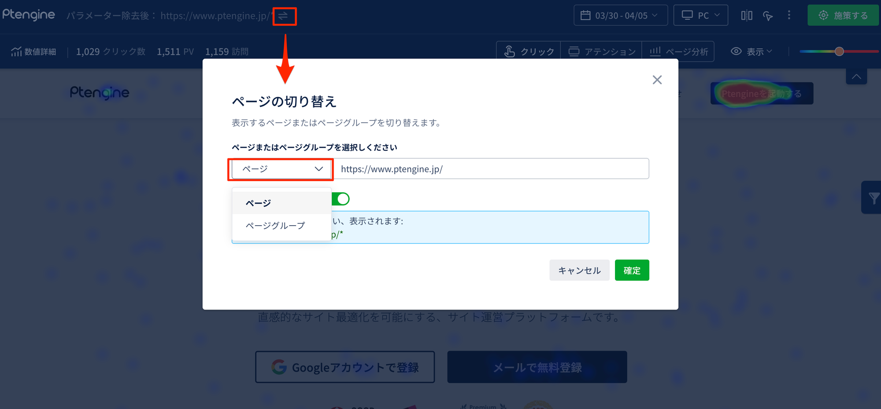
Task: Click the page switch arrows icon
Action: (x=283, y=16)
